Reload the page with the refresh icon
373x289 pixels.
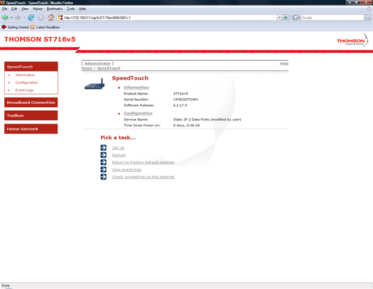[31, 17]
